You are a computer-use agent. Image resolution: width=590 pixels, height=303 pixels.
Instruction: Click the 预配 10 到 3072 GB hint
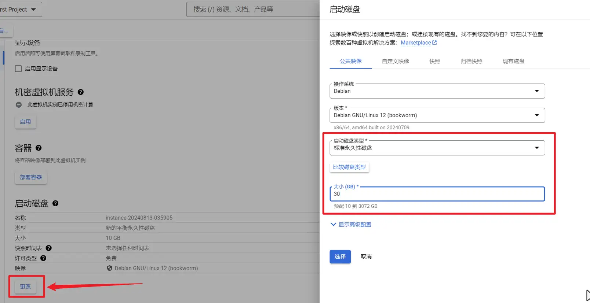[x=356, y=206]
